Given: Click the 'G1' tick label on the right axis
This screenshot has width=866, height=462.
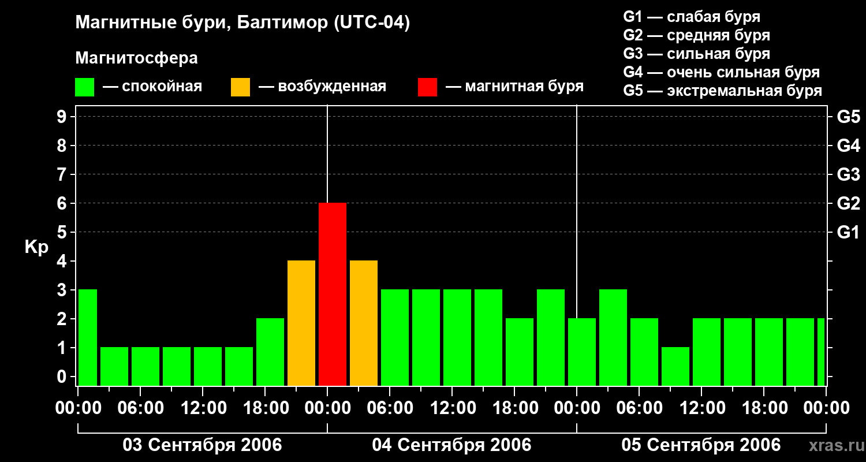Looking at the screenshot, I should tap(849, 232).
